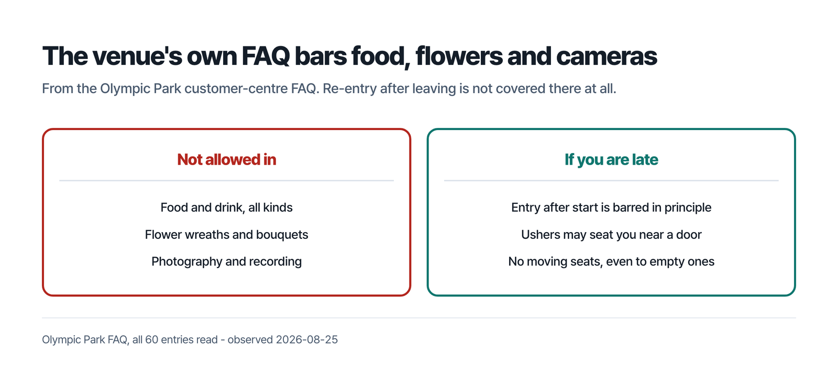This screenshot has height=380, width=838.
Task: Click 'Ushers may seat you near a door'
Action: pyautogui.click(x=611, y=235)
